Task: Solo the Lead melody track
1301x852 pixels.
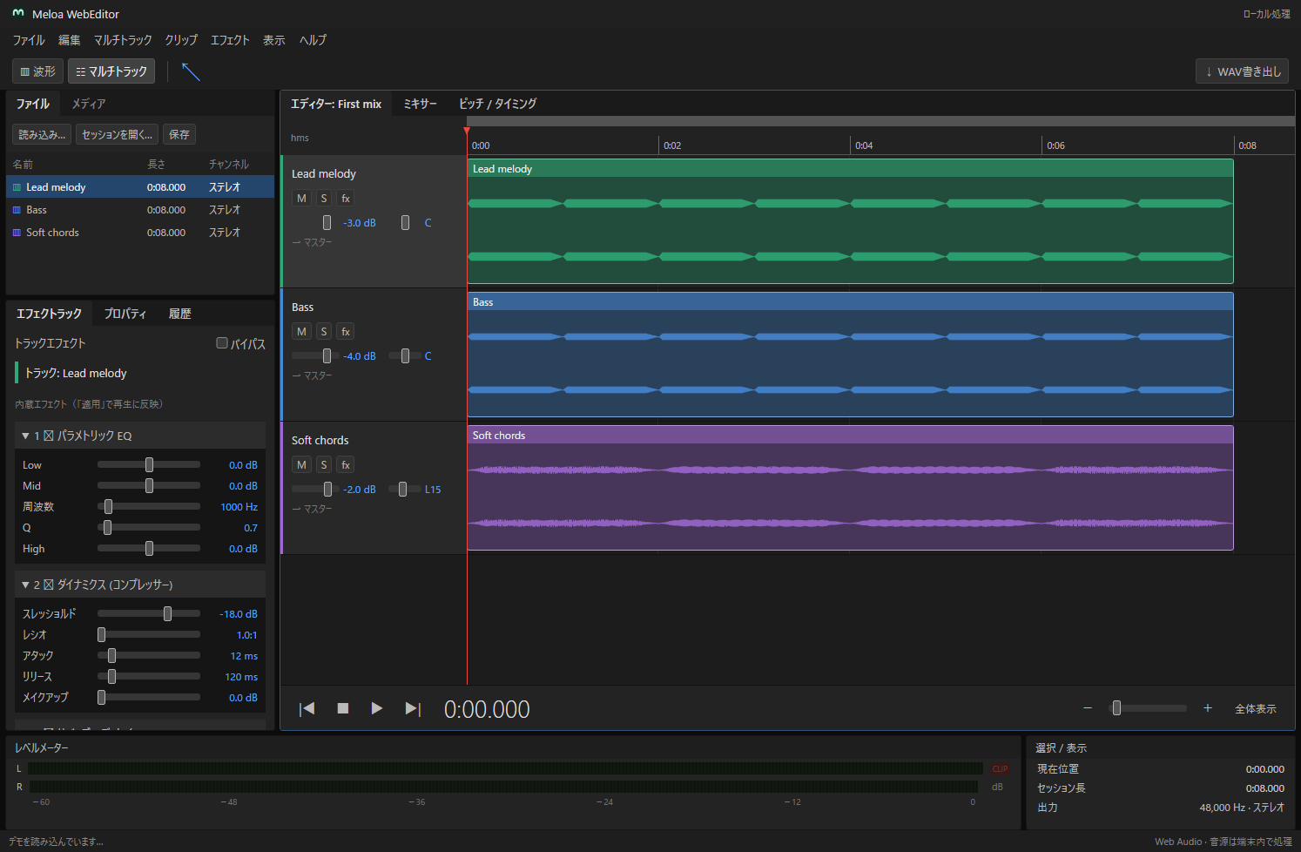Action: [324, 199]
